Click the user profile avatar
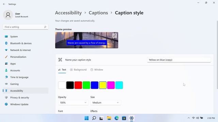The image size is (218, 122). pyautogui.click(x=8, y=15)
